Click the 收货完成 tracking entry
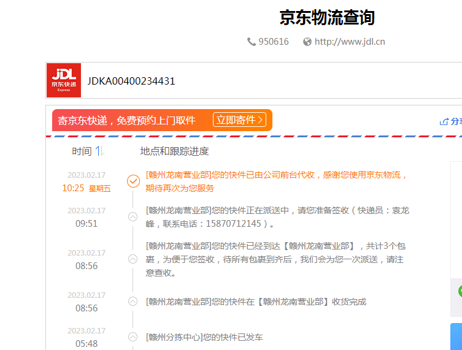The height and width of the screenshot is (350, 462). coord(256,302)
